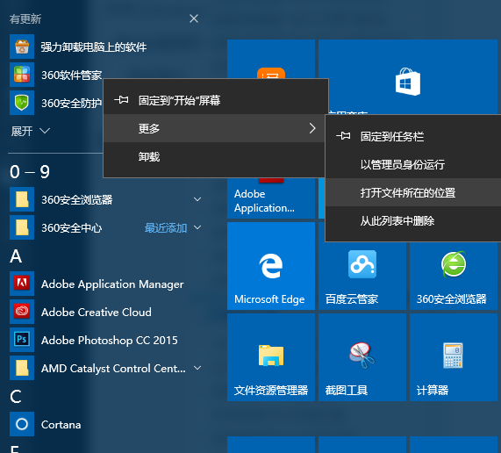501x453 pixels.
Task: Launch the 截图工具 snipping tool tile
Action: pyautogui.click(x=362, y=357)
